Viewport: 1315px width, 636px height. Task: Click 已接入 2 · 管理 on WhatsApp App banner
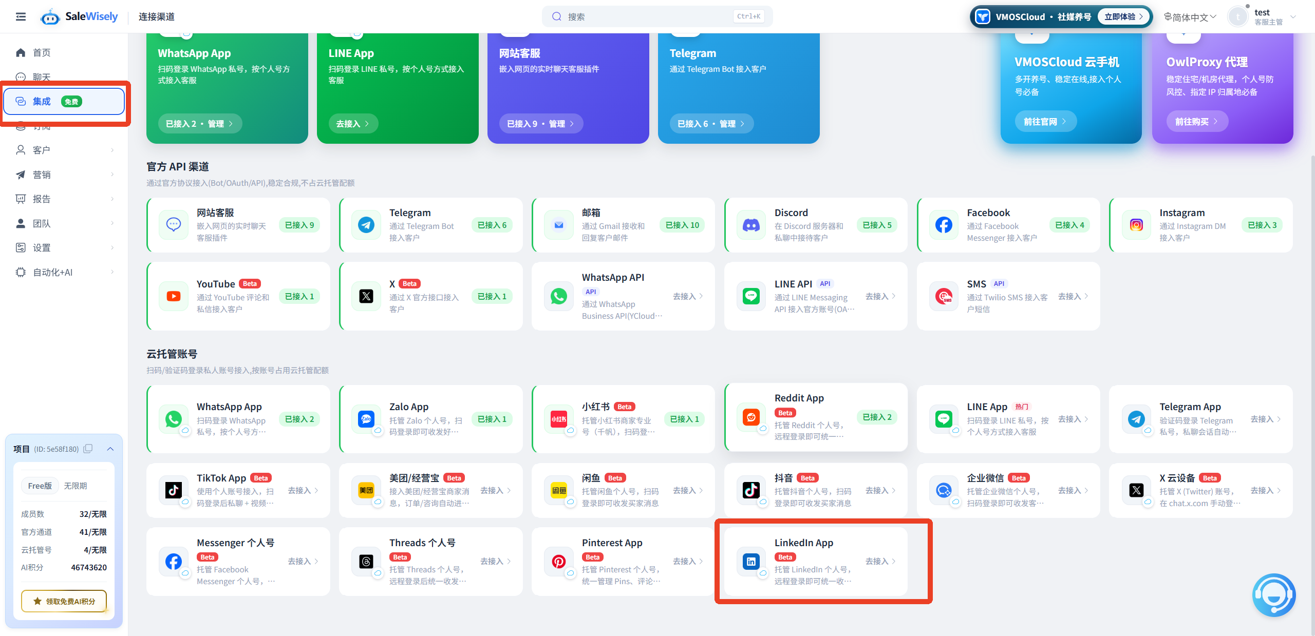point(199,124)
